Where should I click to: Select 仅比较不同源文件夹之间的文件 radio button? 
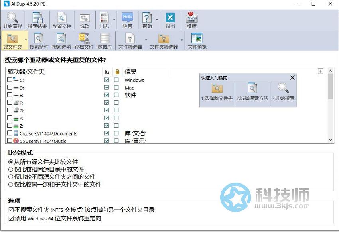(x=11, y=177)
